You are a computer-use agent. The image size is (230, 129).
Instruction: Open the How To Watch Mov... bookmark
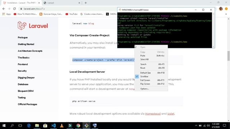(25, 14)
